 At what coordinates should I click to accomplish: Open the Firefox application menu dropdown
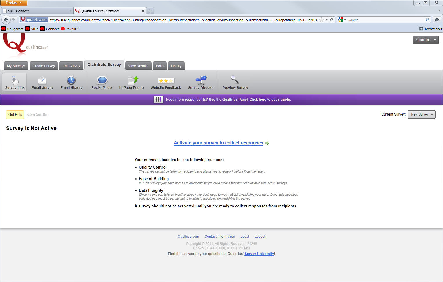point(14,3)
